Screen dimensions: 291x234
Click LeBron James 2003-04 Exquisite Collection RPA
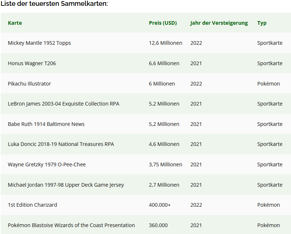click(63, 104)
